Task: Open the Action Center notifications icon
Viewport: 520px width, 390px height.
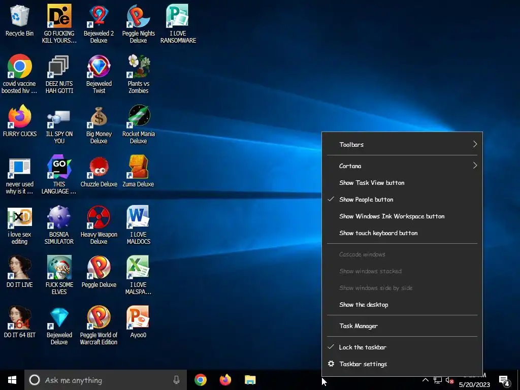Action: [504, 381]
